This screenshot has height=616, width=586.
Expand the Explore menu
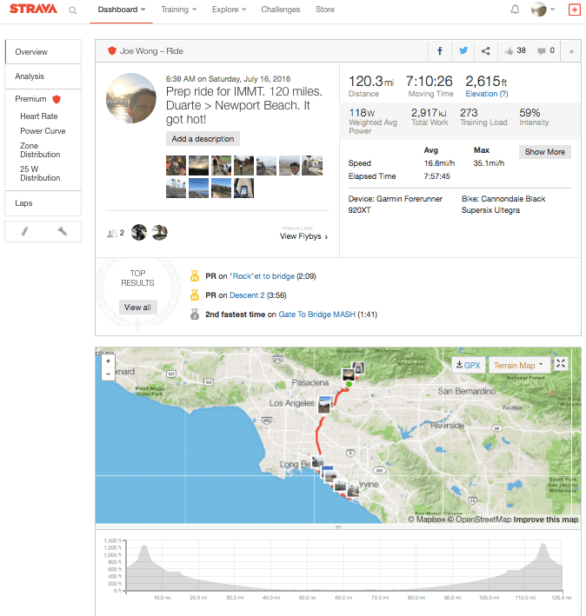coord(229,10)
